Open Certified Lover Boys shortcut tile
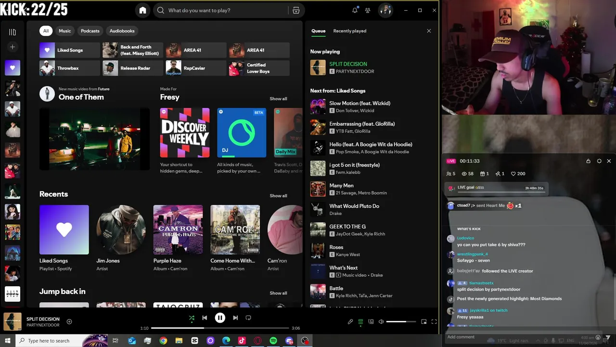 [259, 68]
